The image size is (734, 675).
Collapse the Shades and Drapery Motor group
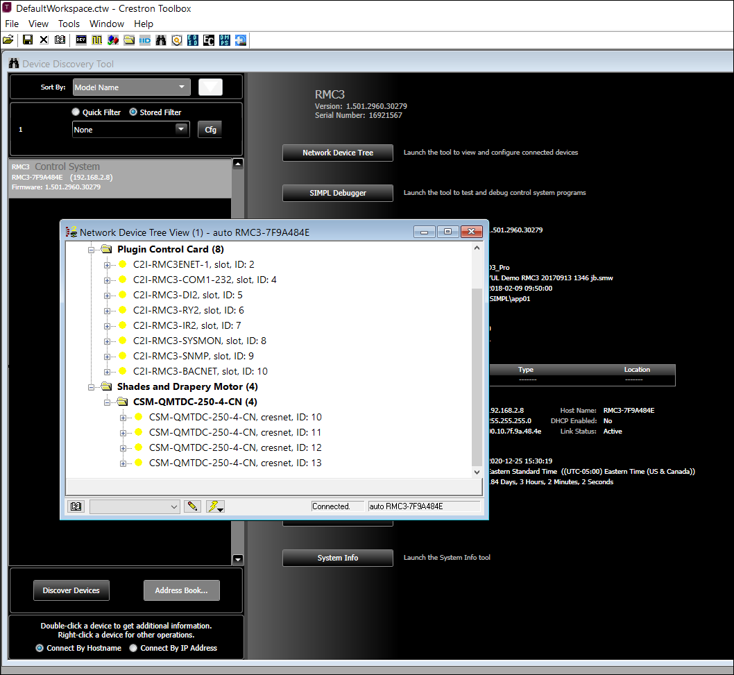coord(91,387)
